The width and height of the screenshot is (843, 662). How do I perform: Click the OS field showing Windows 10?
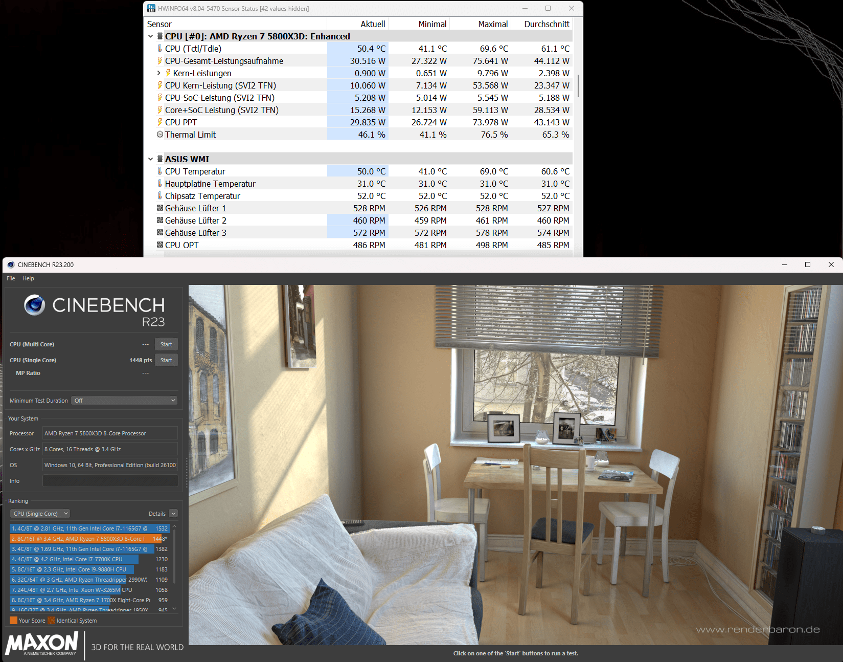click(x=110, y=465)
